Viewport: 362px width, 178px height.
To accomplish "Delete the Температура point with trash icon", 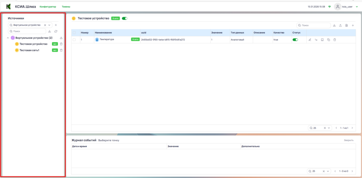I will pyautogui.click(x=335, y=40).
